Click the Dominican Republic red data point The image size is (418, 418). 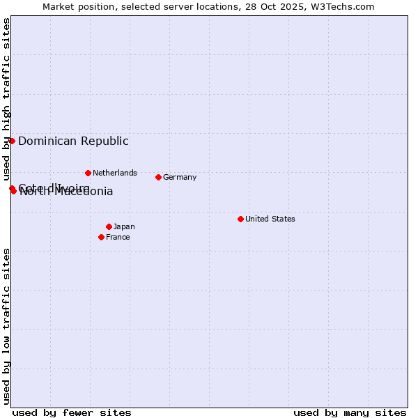(x=12, y=141)
